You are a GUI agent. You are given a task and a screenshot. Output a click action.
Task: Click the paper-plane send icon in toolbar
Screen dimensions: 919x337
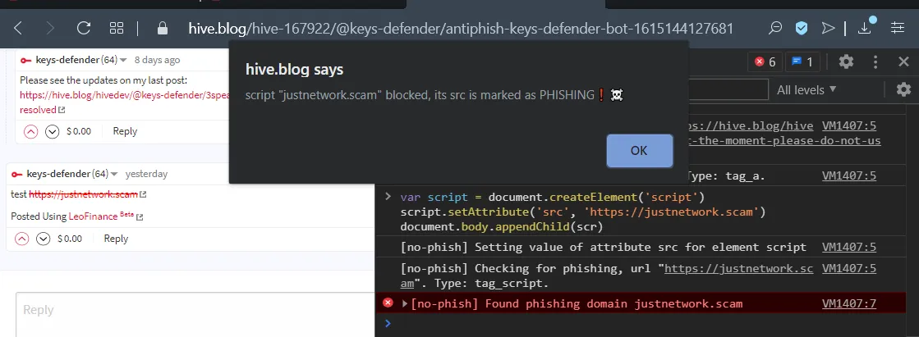[828, 28]
